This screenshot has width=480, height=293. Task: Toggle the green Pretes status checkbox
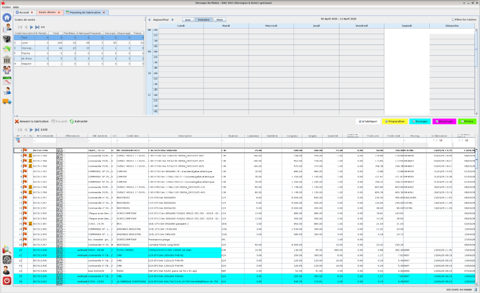(x=462, y=121)
